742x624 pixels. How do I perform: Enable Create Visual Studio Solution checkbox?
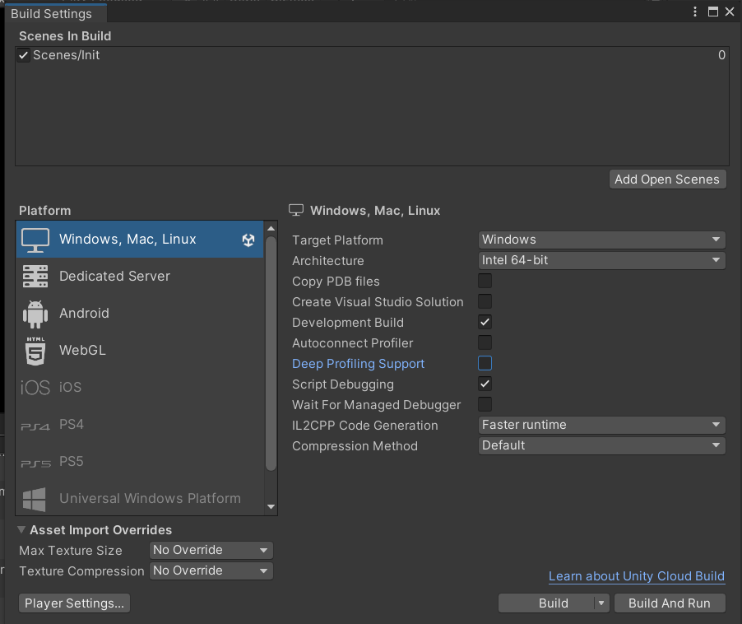(485, 301)
